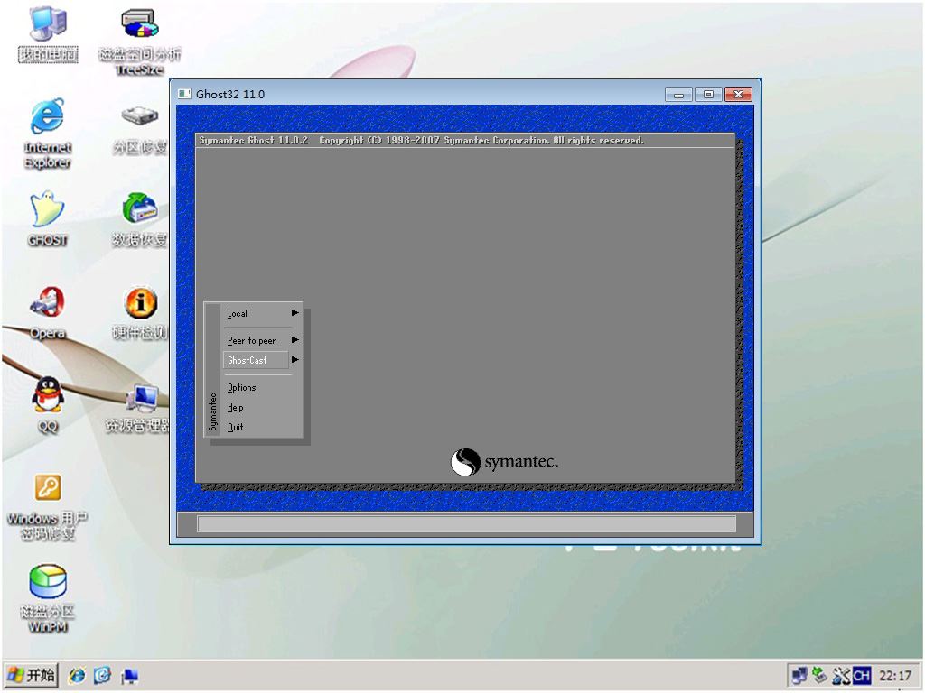Click the Ghost status bar at window bottom
Image resolution: width=925 pixels, height=693 pixels.
[x=466, y=524]
